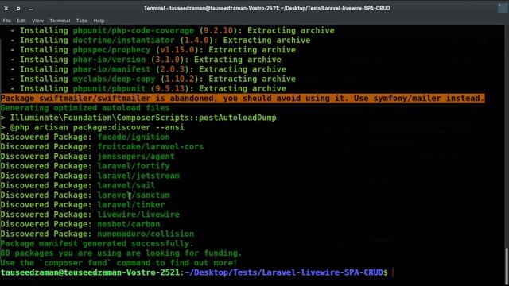
Task: Click 'fruitcake/laravel-cors' discovered package
Action: [150, 147]
